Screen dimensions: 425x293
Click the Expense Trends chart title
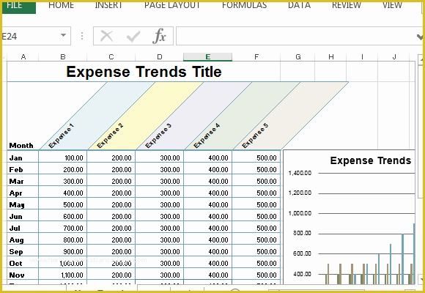coord(371,160)
